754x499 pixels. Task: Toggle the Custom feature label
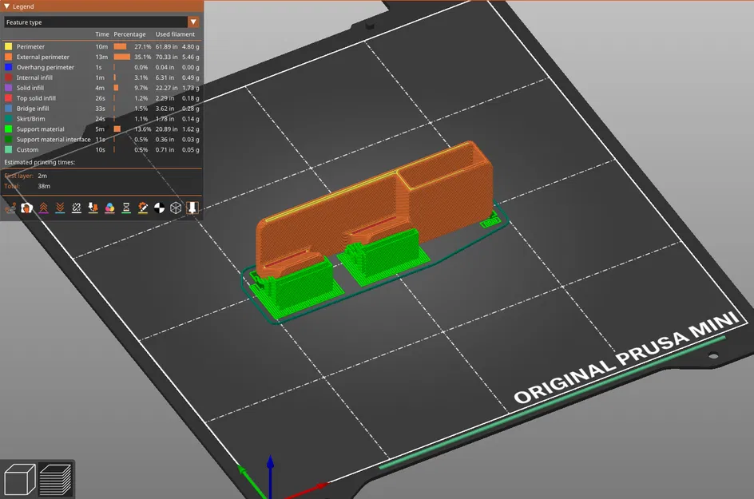click(x=27, y=150)
